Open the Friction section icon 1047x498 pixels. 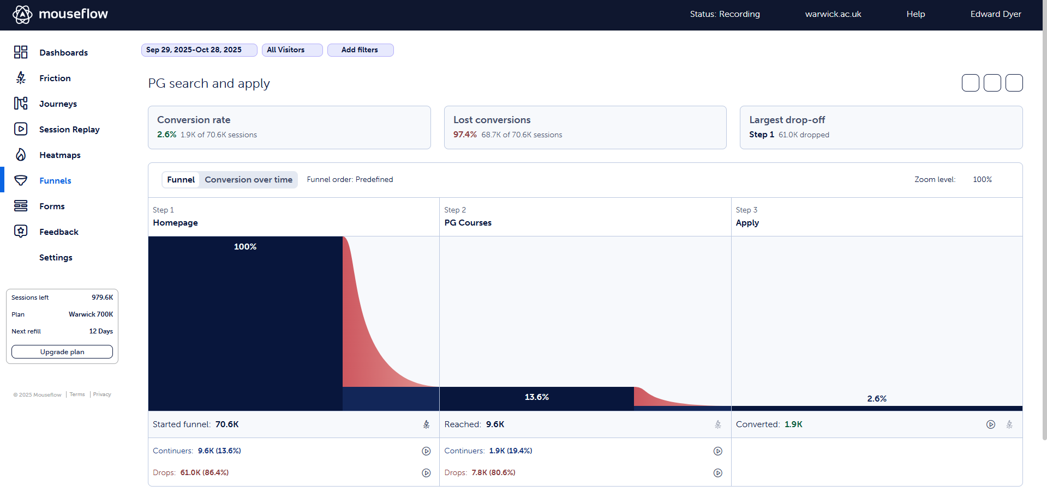21,78
